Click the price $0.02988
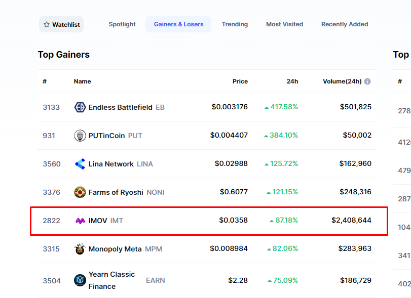The image size is (411, 298). (x=231, y=163)
